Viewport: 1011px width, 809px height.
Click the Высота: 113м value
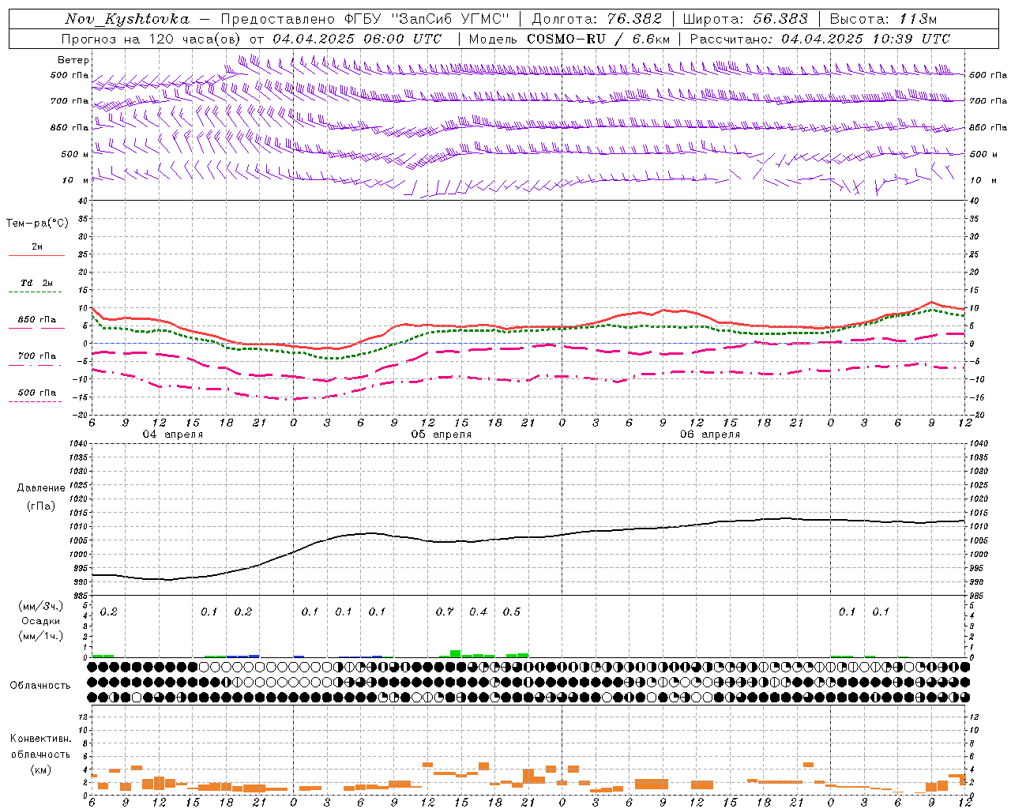[883, 19]
